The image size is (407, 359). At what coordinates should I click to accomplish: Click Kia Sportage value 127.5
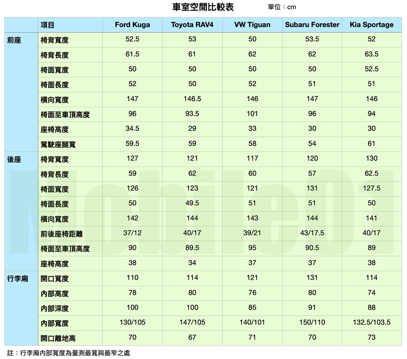coord(371,188)
